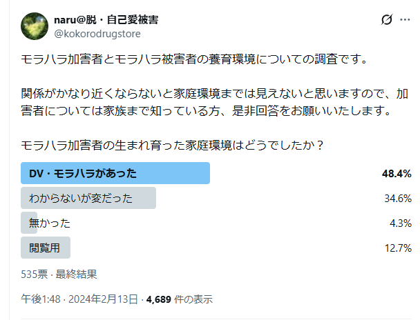This screenshot has width=420, height=320.
Task: Select the わからないが変だった poll bar
Action: click(88, 198)
